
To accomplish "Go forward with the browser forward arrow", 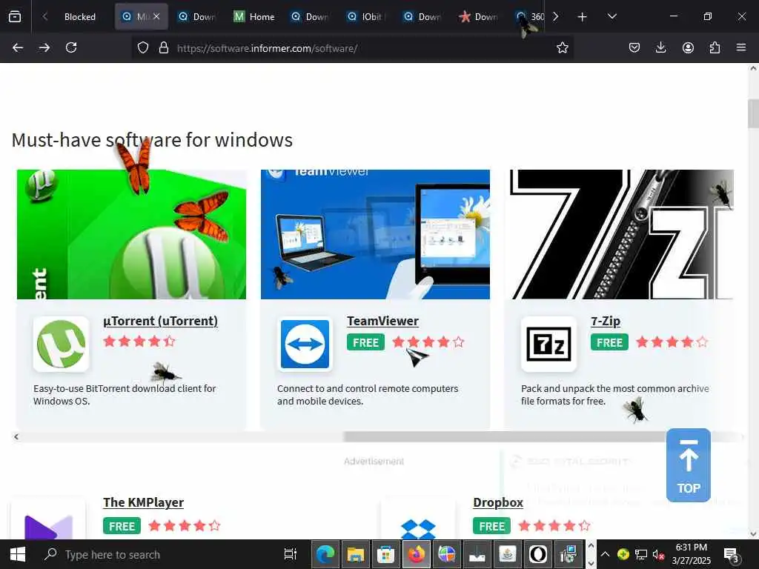I will tap(44, 48).
